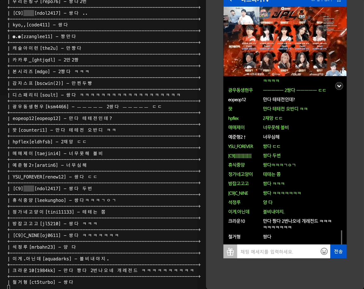
Task: Click chat user 매매제이
Action: click(x=236, y=127)
